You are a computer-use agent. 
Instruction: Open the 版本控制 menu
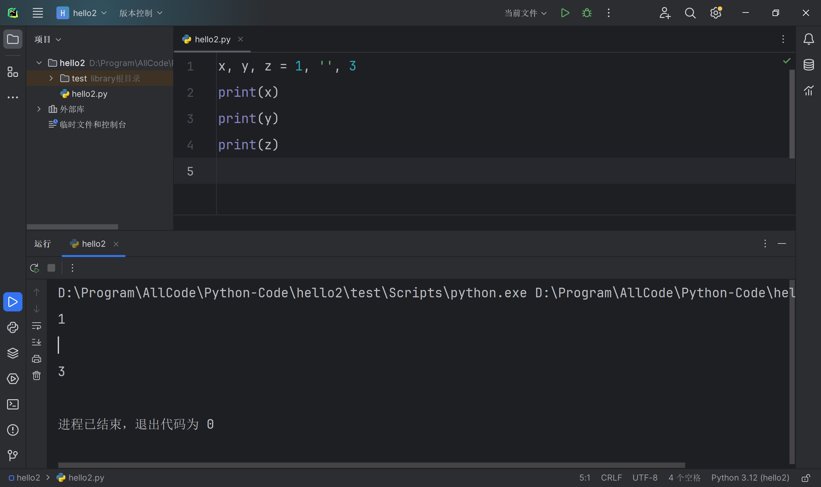[140, 13]
